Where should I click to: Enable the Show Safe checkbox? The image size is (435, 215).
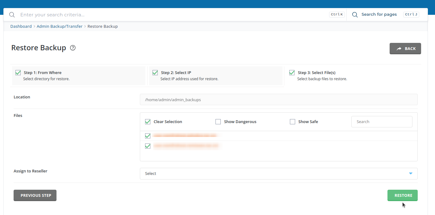pos(292,122)
